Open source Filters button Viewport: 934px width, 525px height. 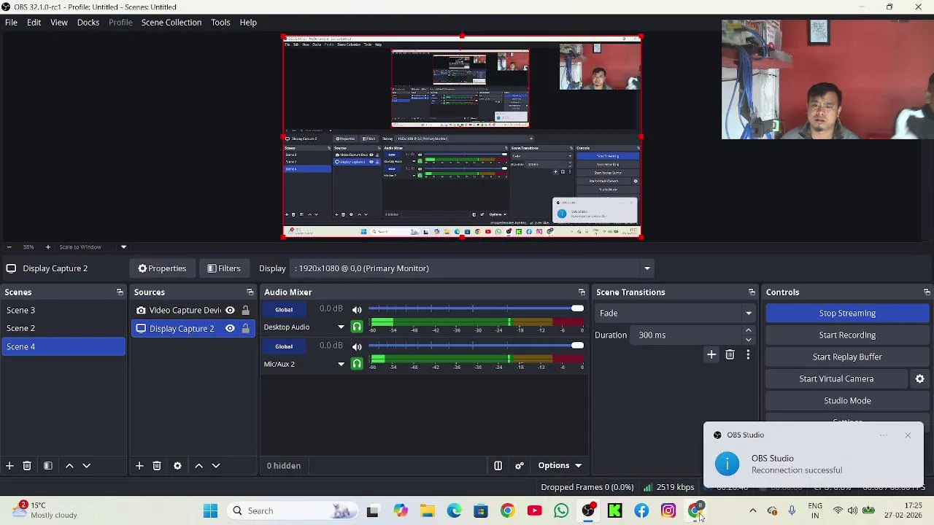[223, 268]
